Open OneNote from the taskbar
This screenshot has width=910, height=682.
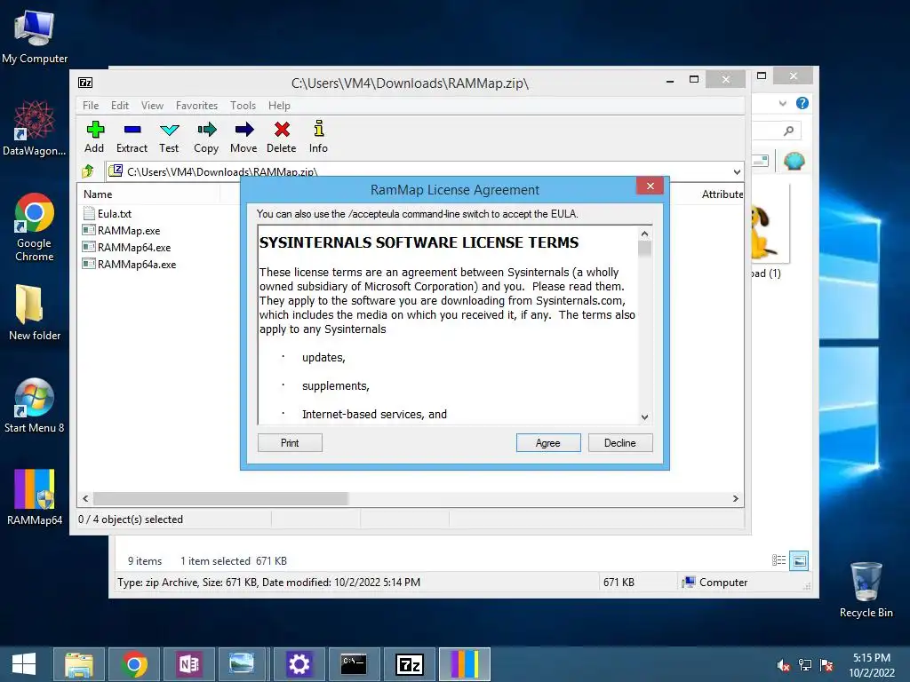(x=189, y=664)
